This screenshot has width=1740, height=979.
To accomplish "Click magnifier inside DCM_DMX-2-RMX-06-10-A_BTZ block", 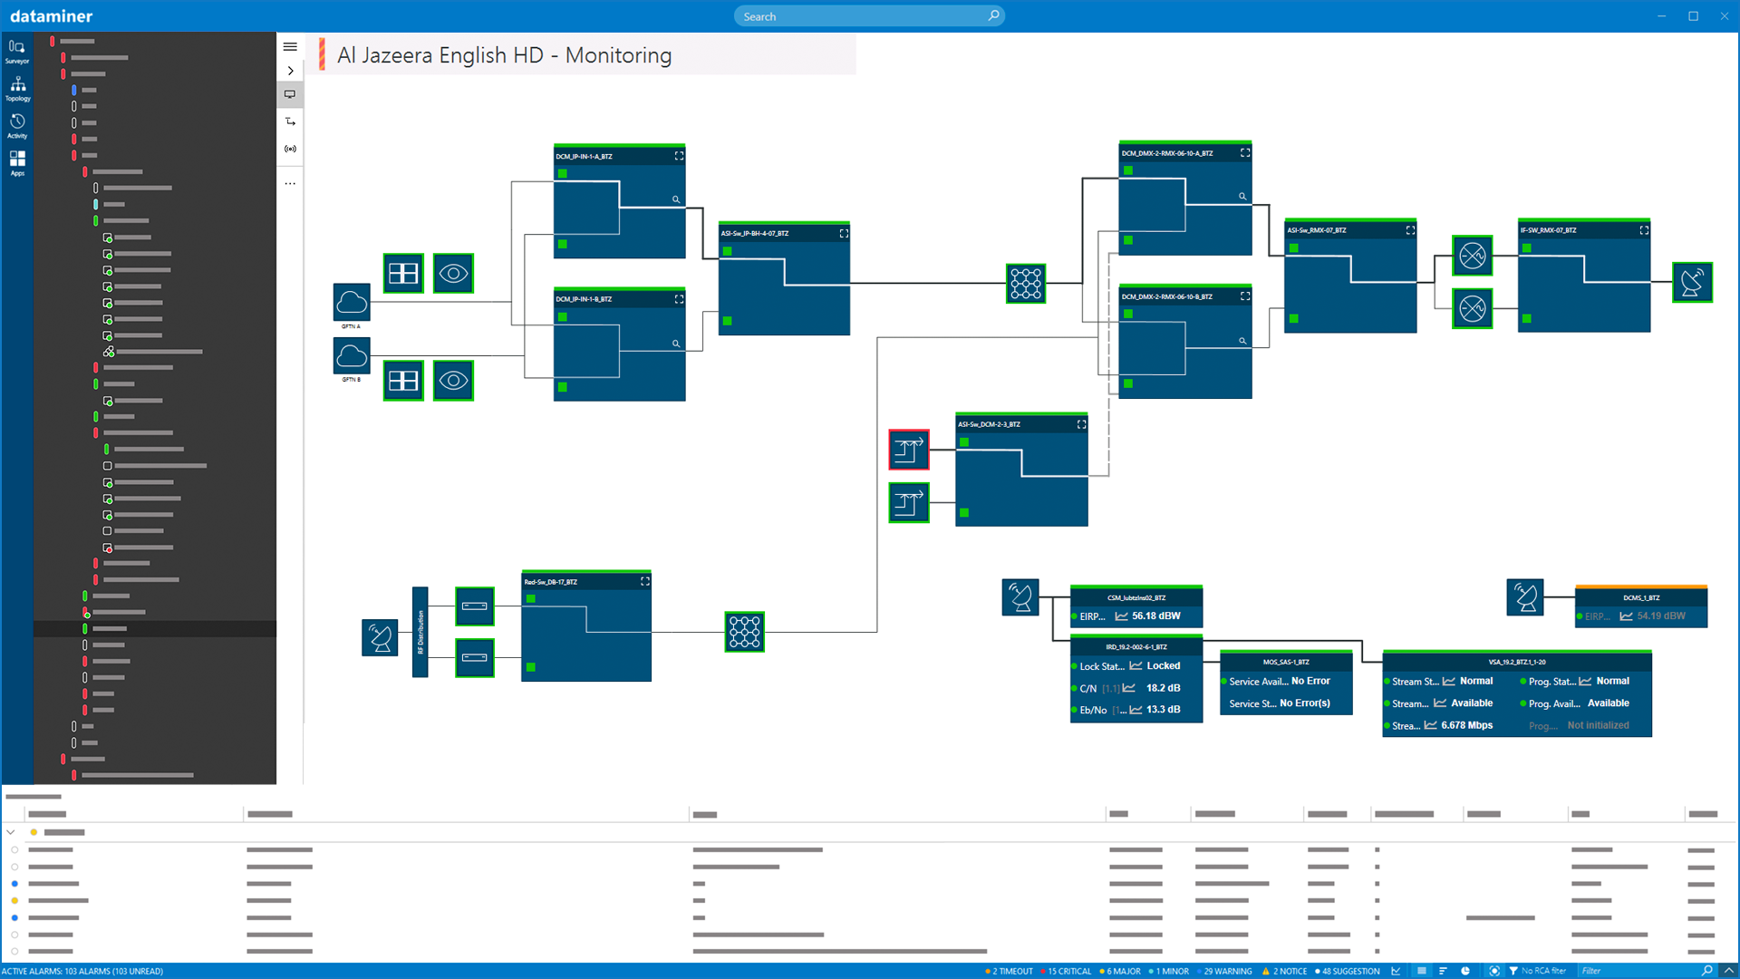I will click(1242, 197).
